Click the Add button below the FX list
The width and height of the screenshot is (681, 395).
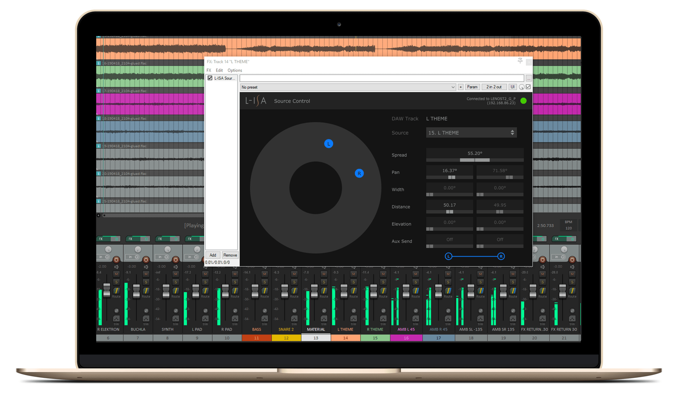[213, 255]
